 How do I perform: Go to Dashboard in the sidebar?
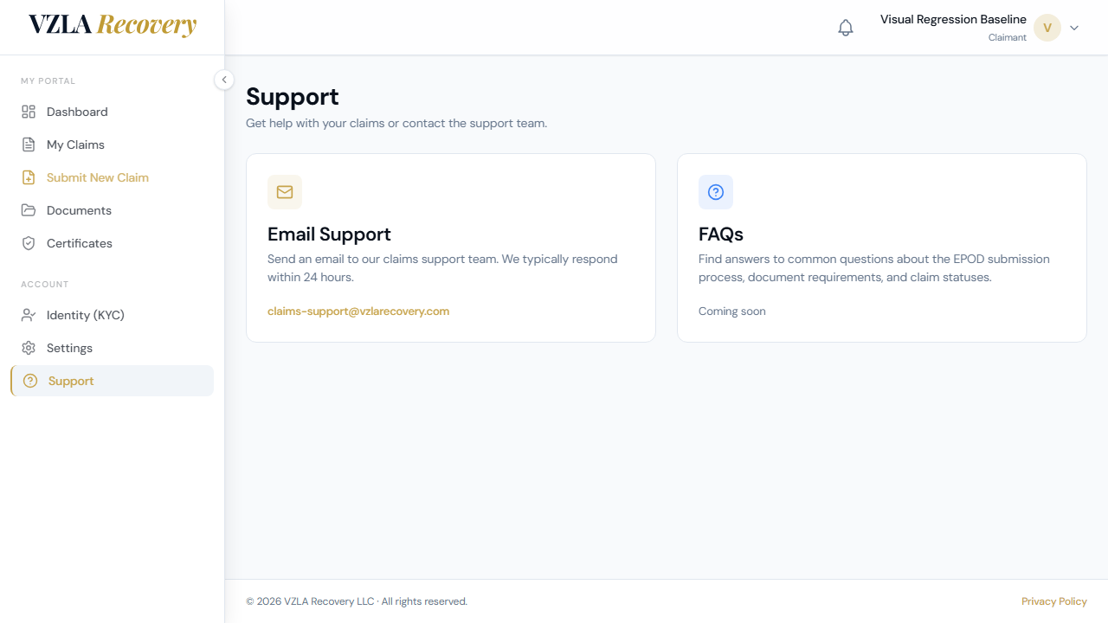[113, 112]
